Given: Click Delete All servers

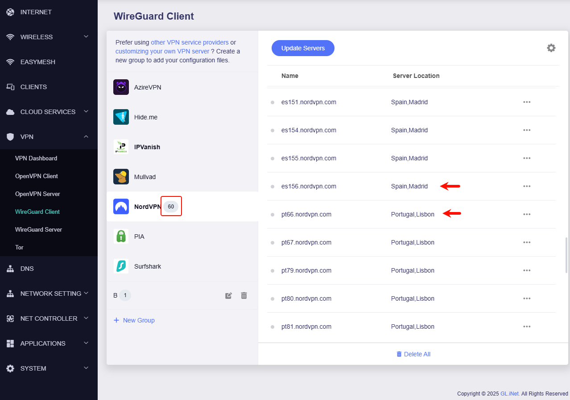Looking at the screenshot, I should [413, 354].
